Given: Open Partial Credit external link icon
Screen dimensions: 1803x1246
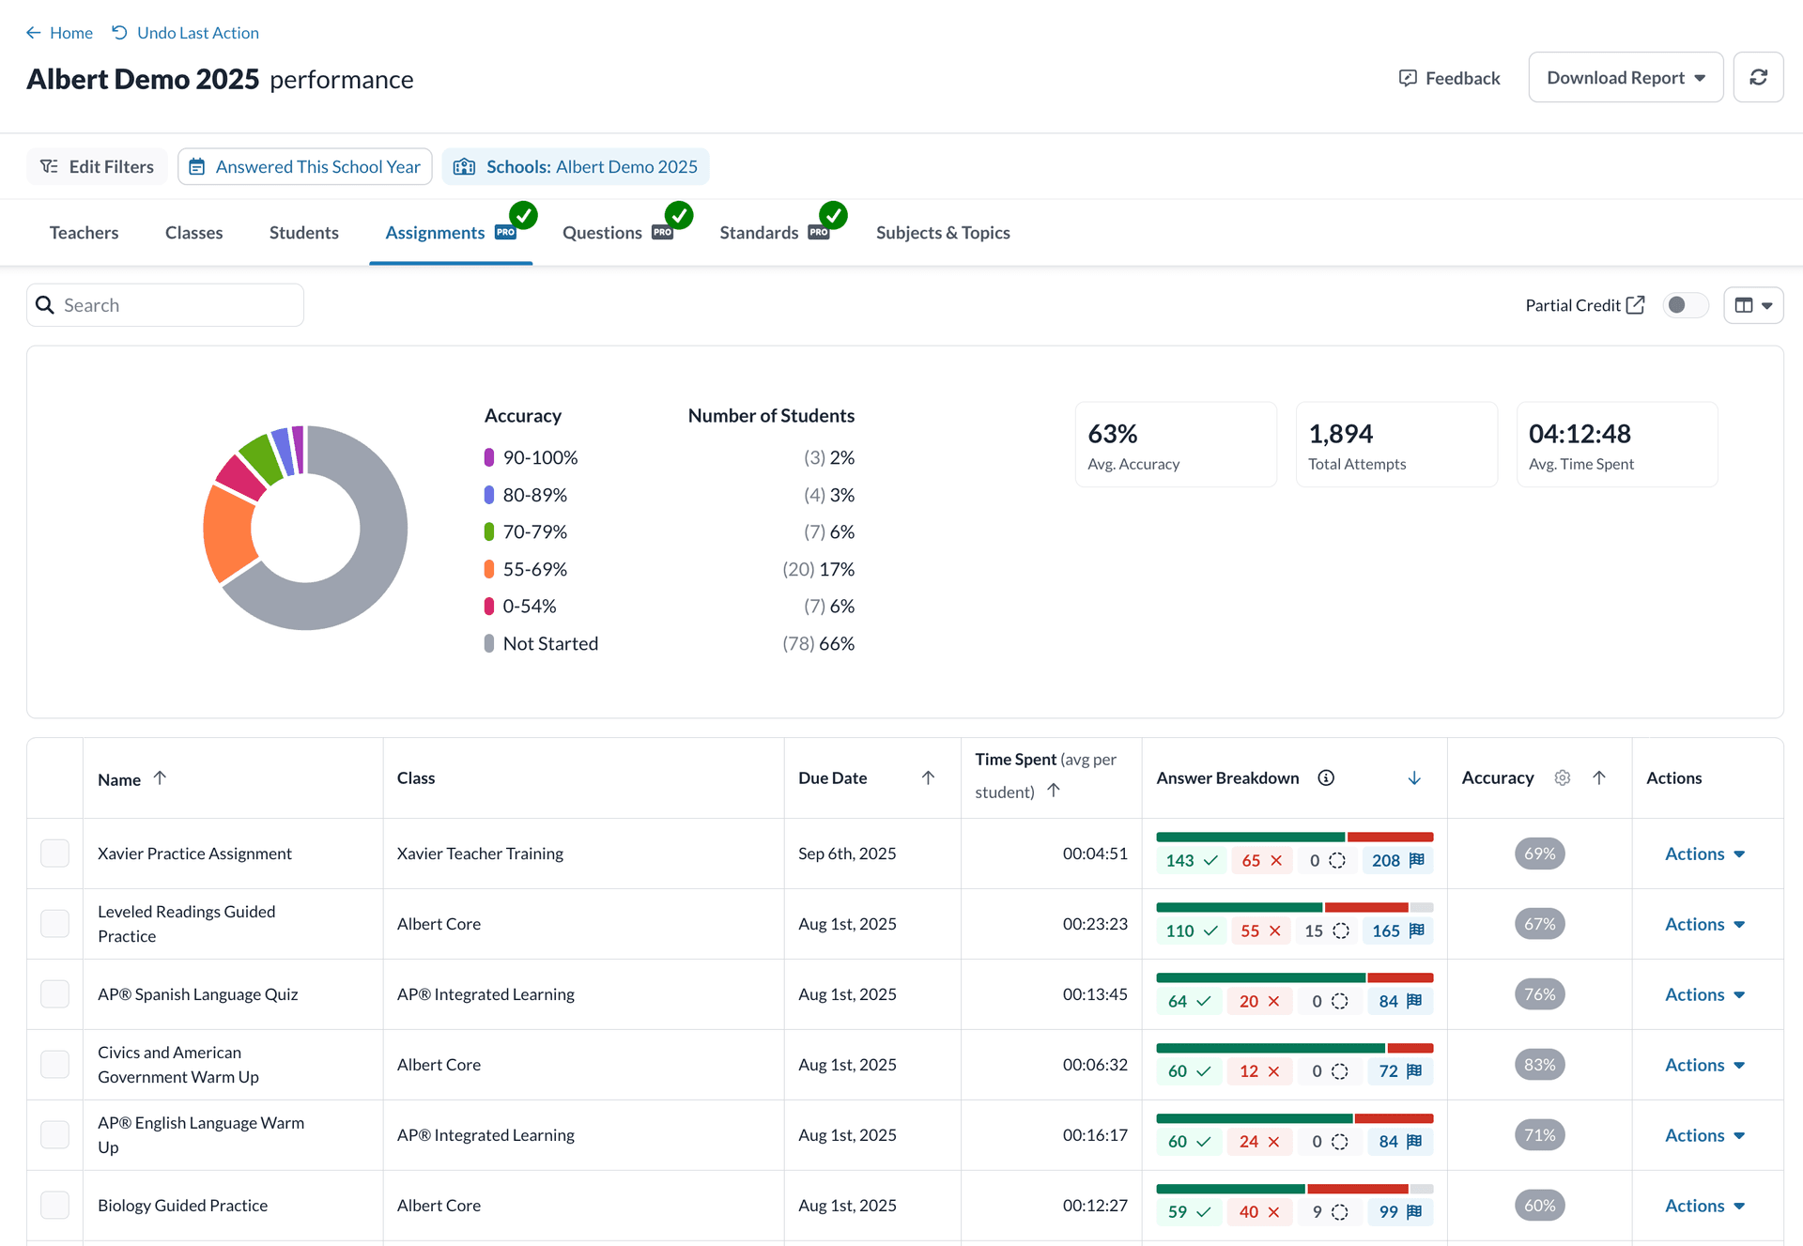Looking at the screenshot, I should tap(1636, 305).
